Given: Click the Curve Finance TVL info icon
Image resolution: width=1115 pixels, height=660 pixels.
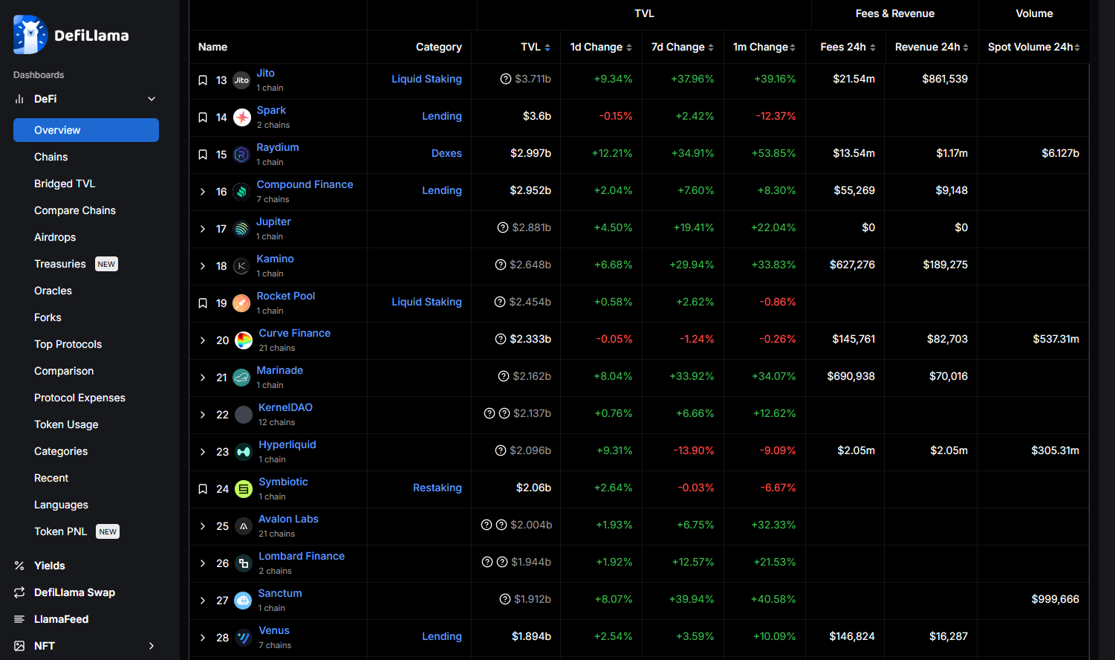Looking at the screenshot, I should coord(501,339).
